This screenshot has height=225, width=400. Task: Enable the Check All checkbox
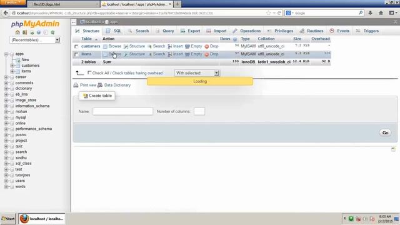pyautogui.click(x=89, y=72)
